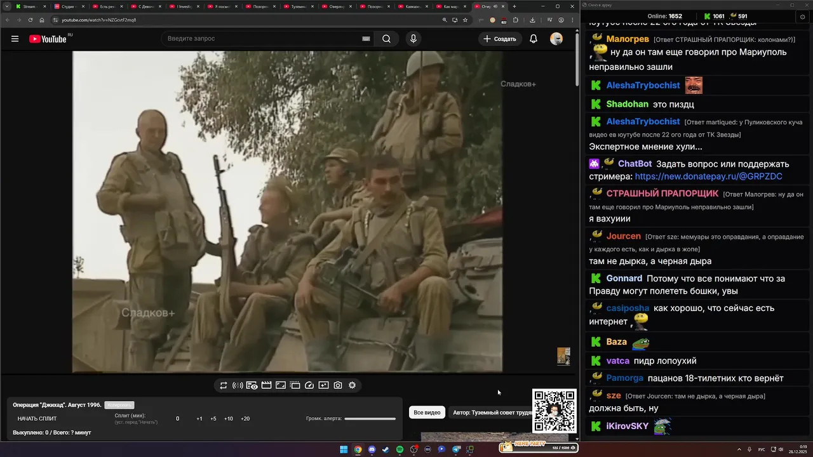Add +1 minute to the split
This screenshot has height=457, width=813.
coord(199,419)
